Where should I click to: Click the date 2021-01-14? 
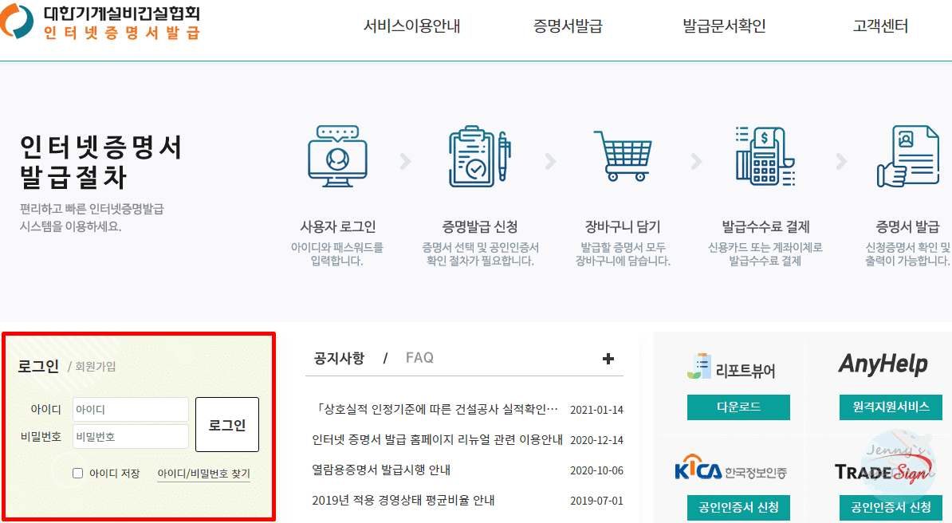click(596, 410)
